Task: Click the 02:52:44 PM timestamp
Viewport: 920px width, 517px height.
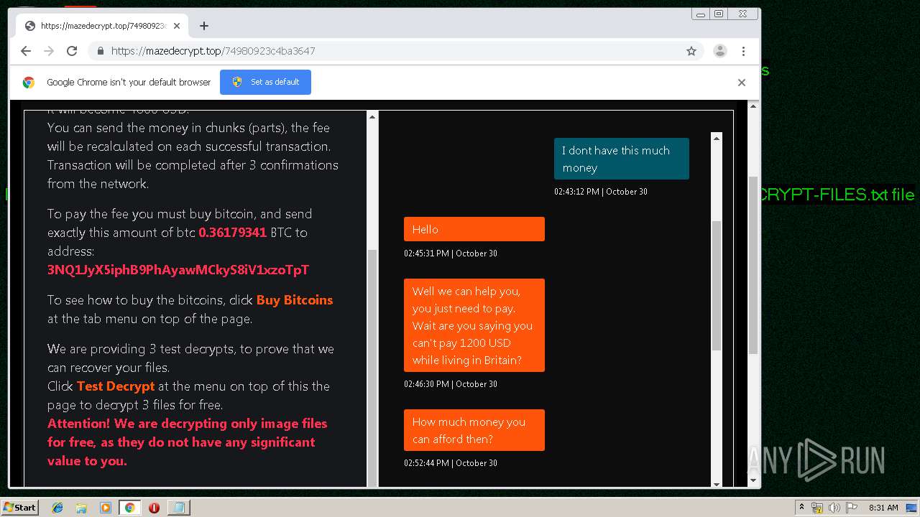Action: coord(451,463)
